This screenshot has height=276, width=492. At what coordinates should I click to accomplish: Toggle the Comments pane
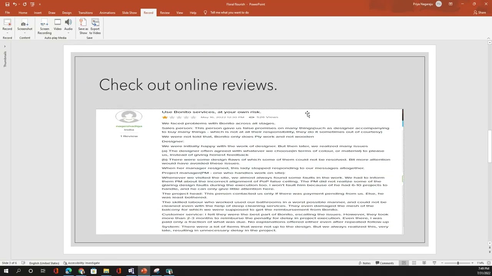384,263
